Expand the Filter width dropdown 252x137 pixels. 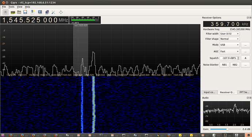pos(230,34)
